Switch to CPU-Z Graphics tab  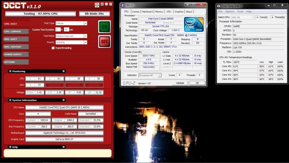[179, 12]
